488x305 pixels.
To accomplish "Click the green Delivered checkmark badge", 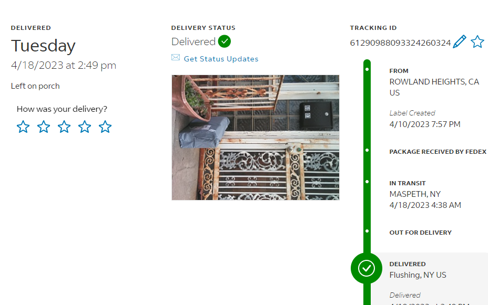I will click(225, 41).
